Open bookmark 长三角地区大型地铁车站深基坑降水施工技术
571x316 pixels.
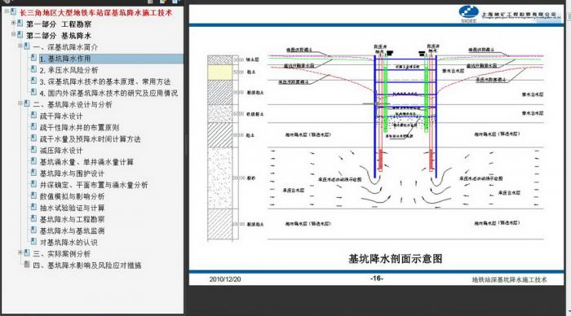point(95,13)
